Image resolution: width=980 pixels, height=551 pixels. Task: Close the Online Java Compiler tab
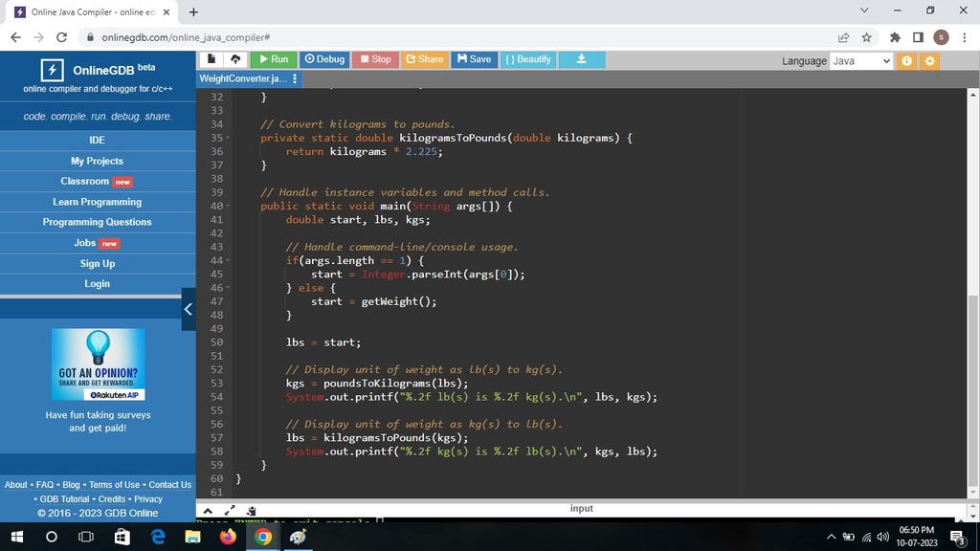[167, 11]
